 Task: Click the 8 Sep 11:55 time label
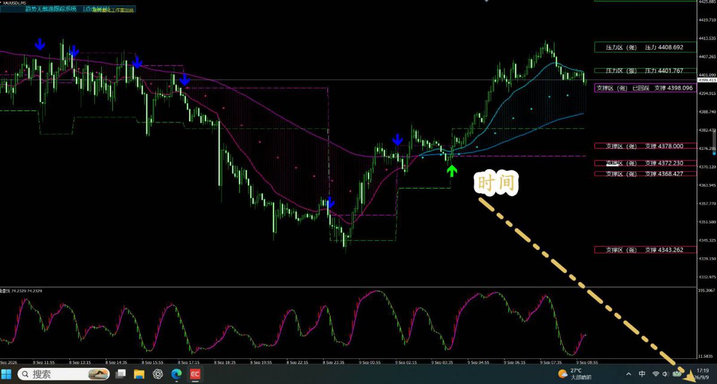44,362
